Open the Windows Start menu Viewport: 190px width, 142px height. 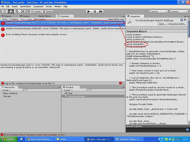coord(9,139)
